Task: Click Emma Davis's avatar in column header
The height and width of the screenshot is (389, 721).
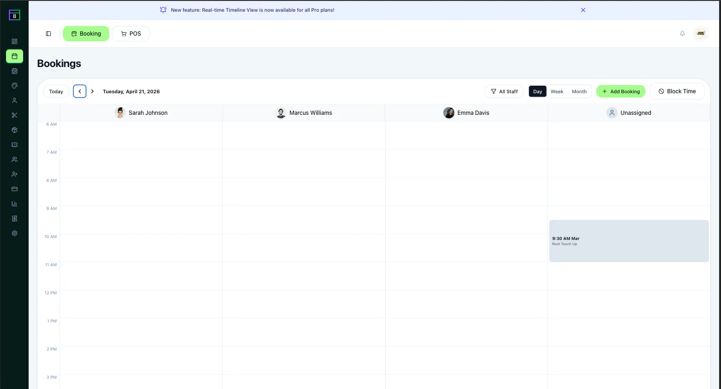Action: point(449,113)
